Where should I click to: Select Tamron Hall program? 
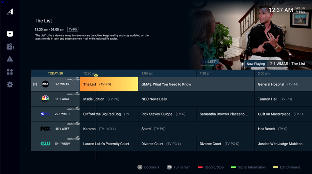coord(284,99)
